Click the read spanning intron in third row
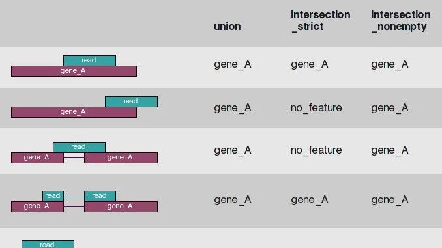442x248 pixels. click(80, 147)
